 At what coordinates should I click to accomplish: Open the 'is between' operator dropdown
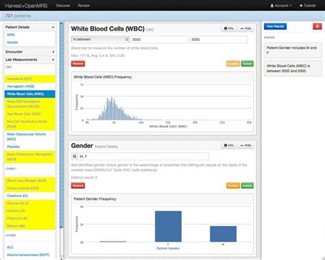100,40
